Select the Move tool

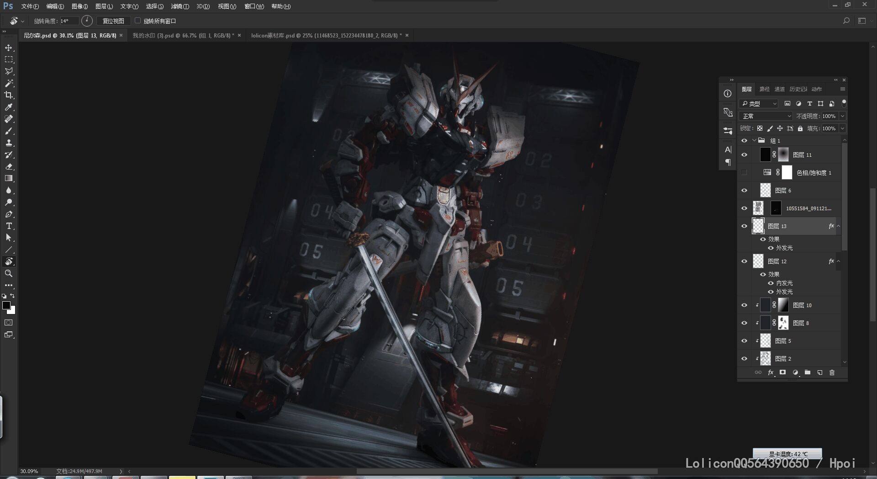click(x=9, y=48)
